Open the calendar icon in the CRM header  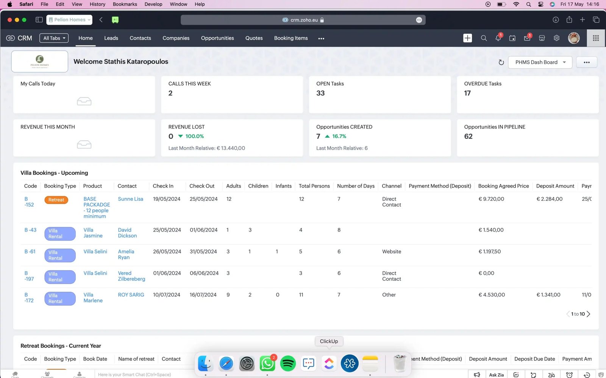pos(512,38)
